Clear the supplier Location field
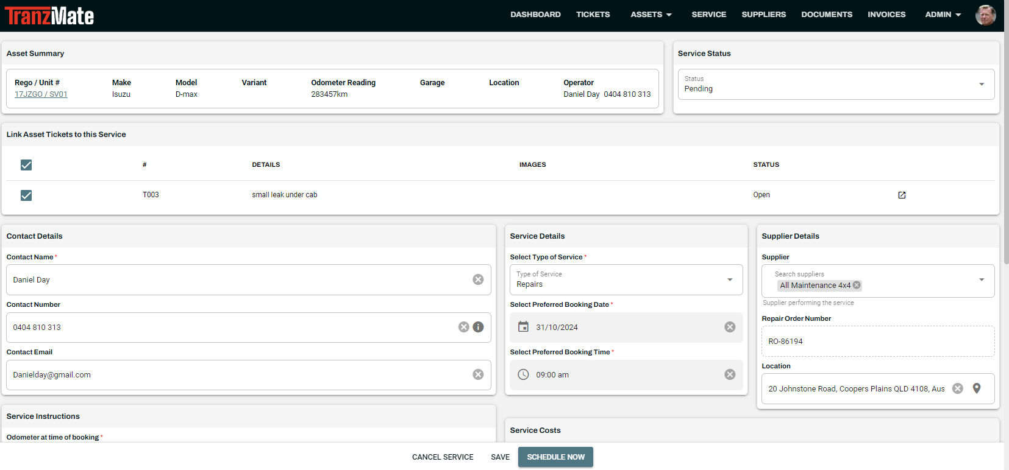1009x470 pixels. pos(958,388)
